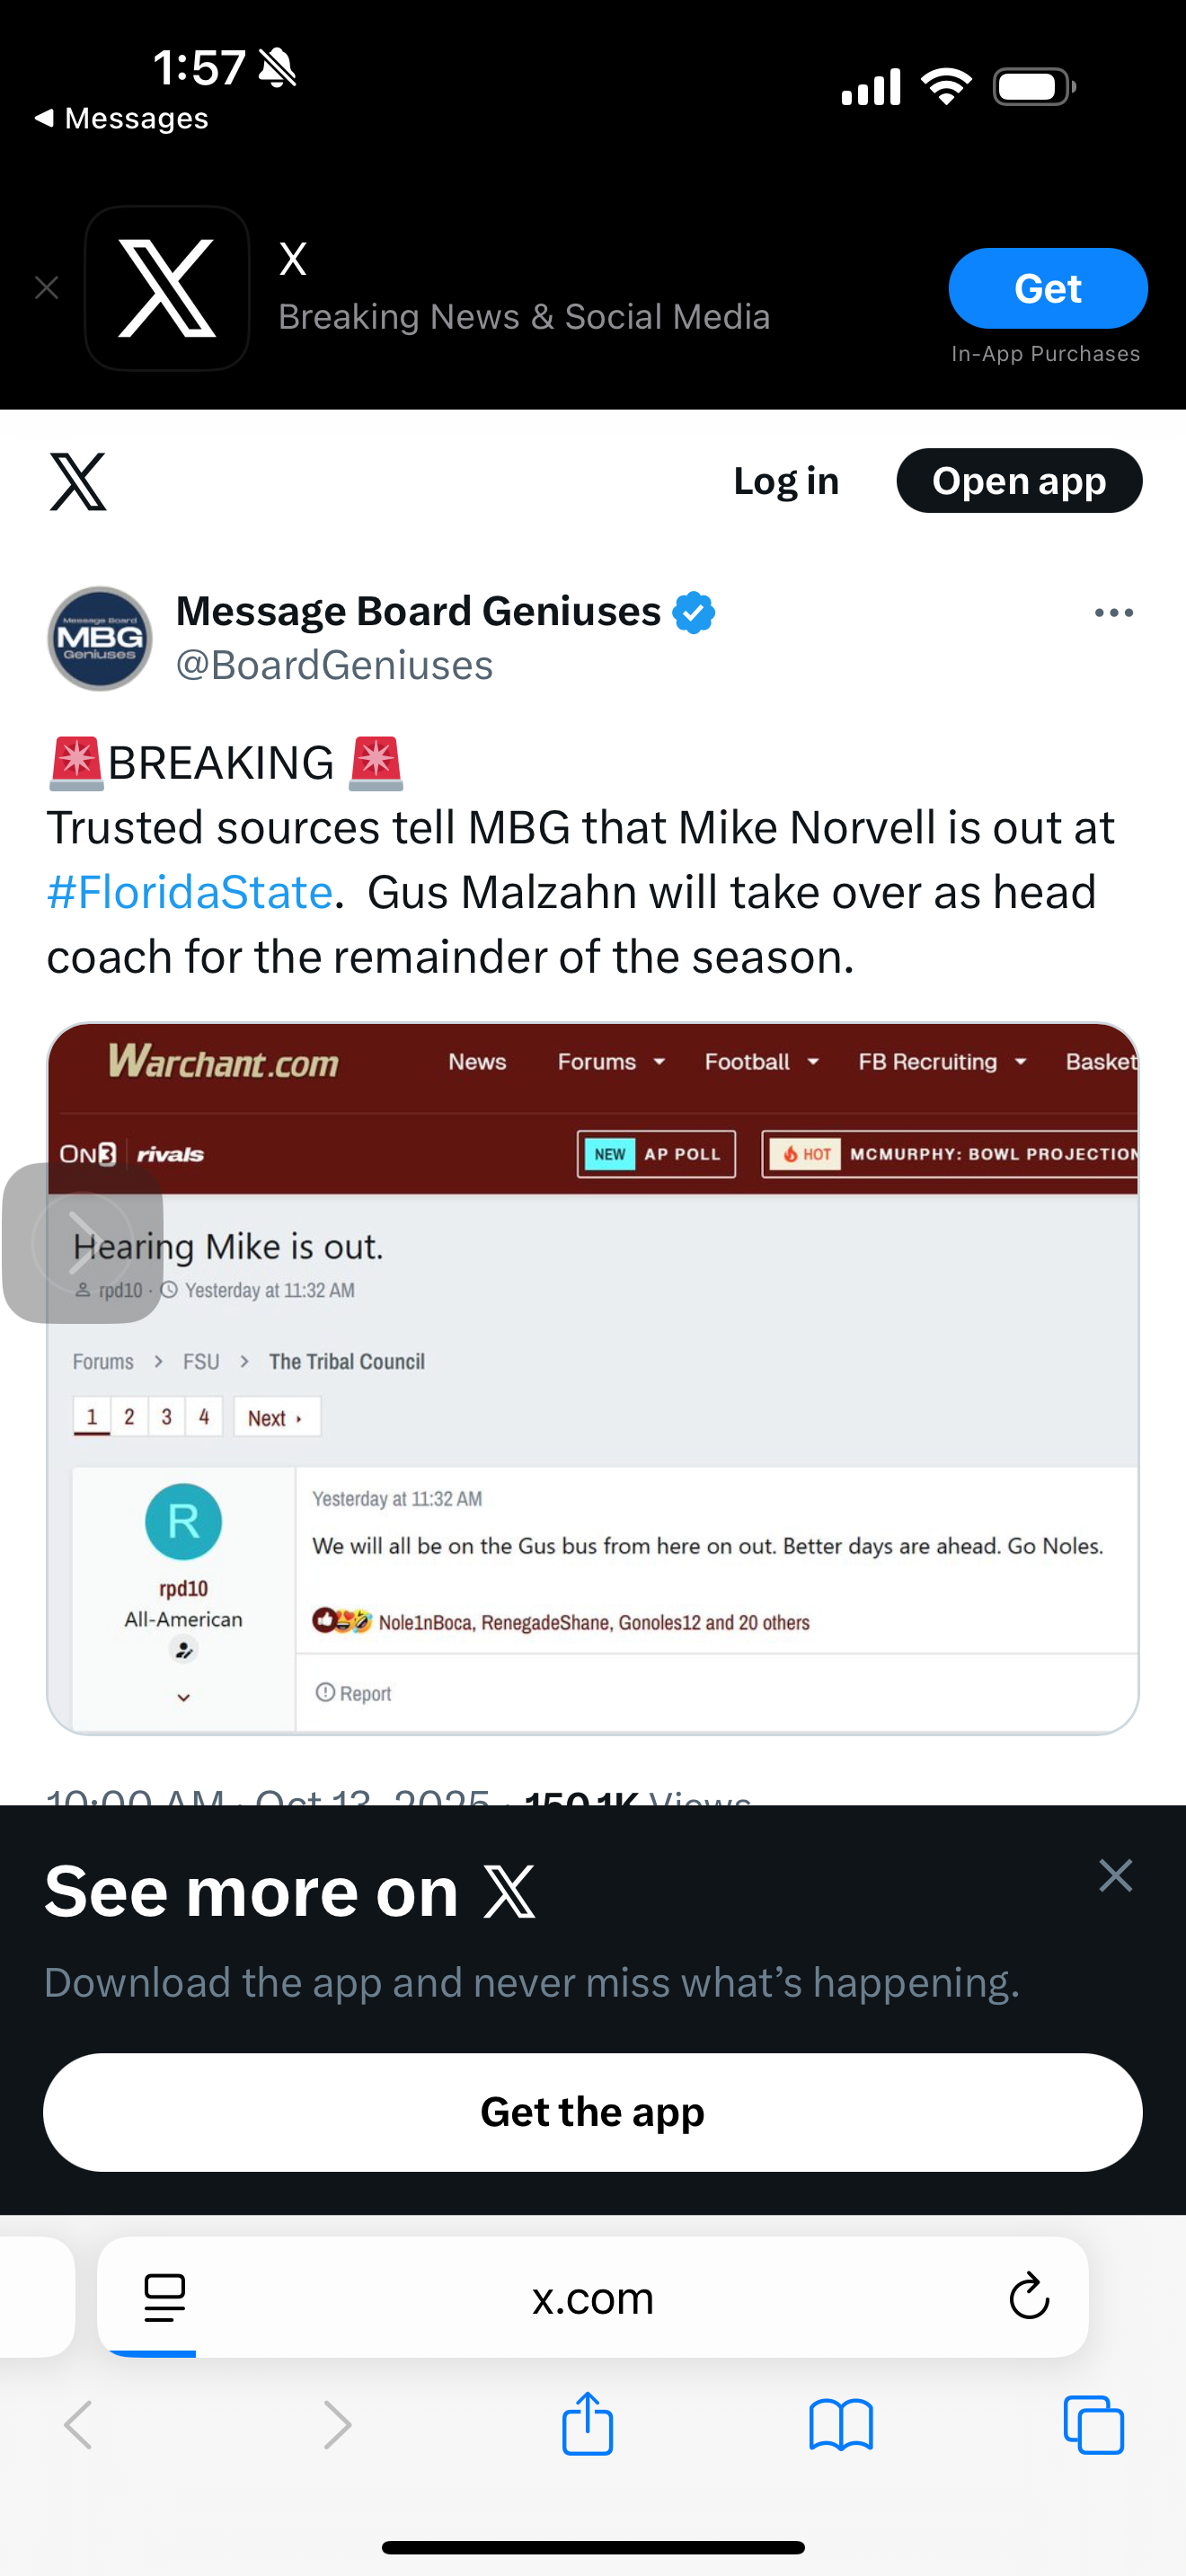Tap the x.com address bar
Viewport: 1186px width, 2576px height.
click(x=593, y=2297)
